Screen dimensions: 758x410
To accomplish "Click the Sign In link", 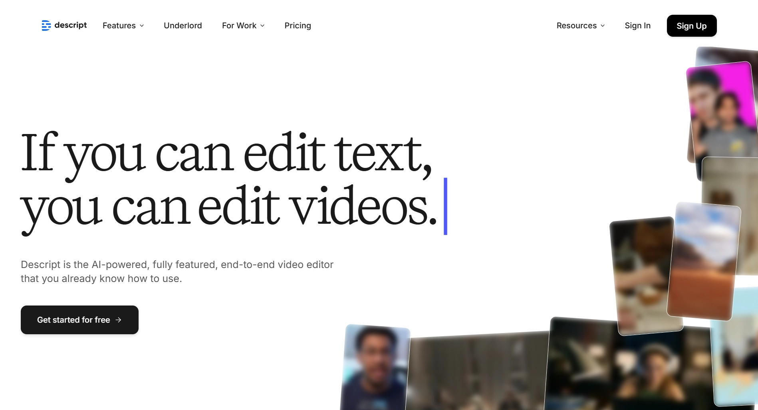I will (637, 26).
